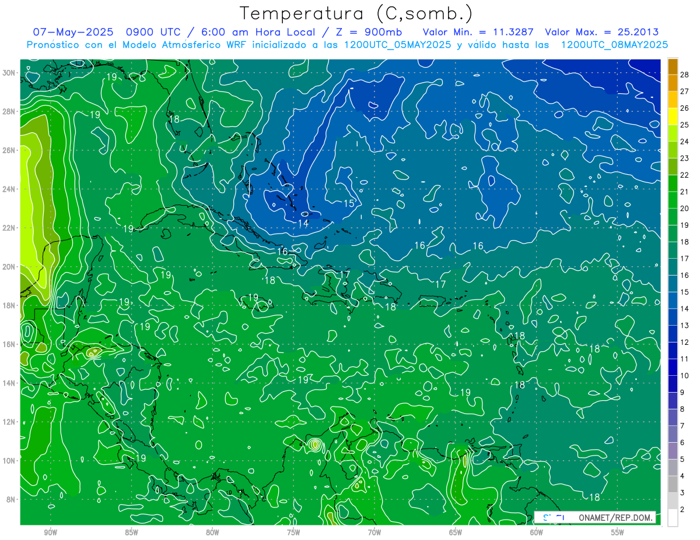Click "Valor Max. = 25.2013" text
Screen dimensions: 700x540
pos(601,32)
